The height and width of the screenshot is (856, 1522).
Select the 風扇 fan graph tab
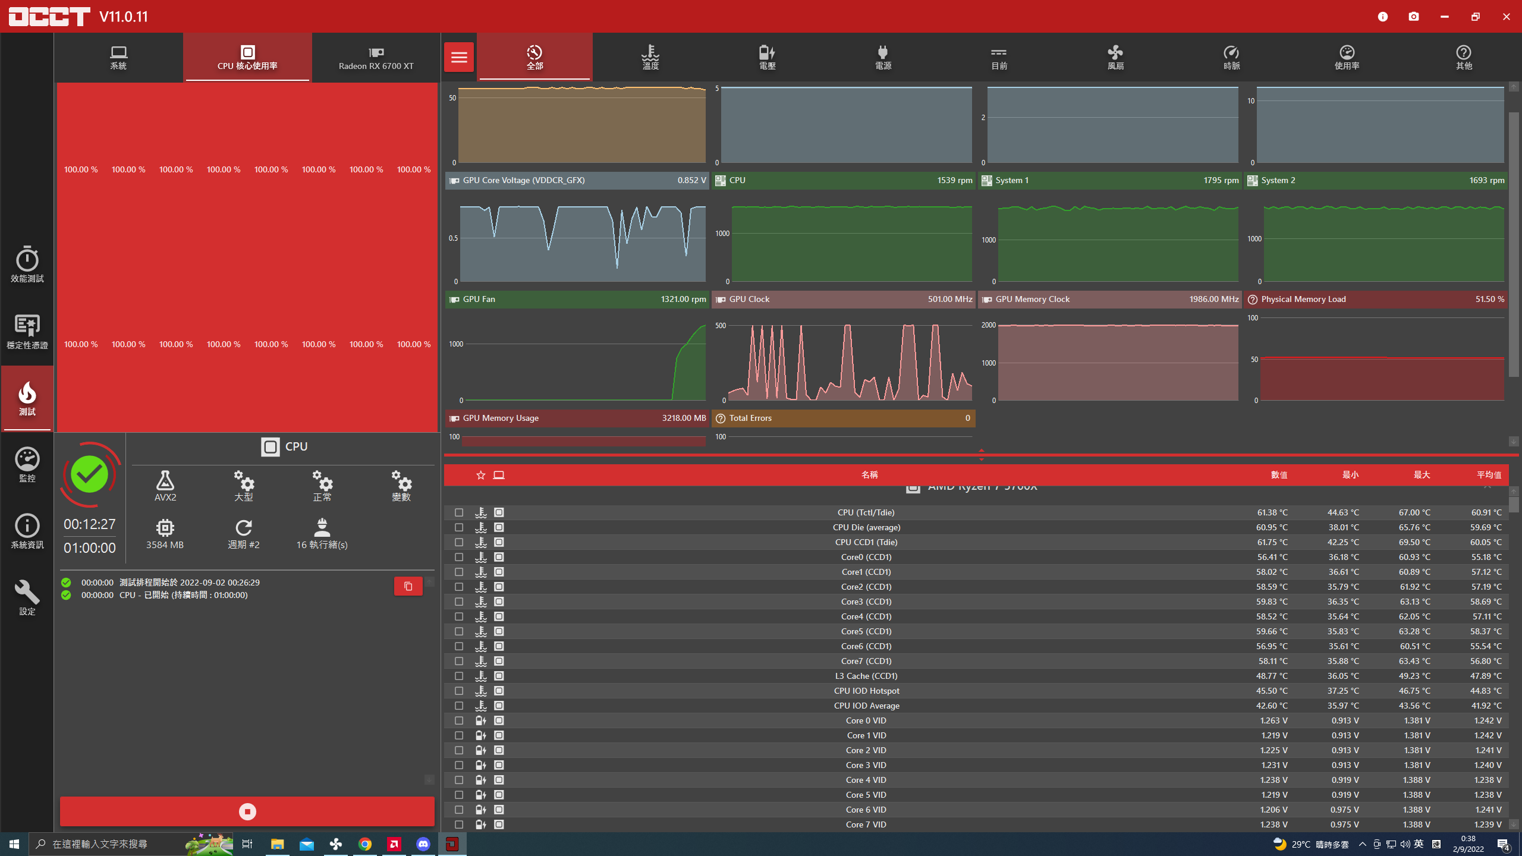pos(1115,57)
